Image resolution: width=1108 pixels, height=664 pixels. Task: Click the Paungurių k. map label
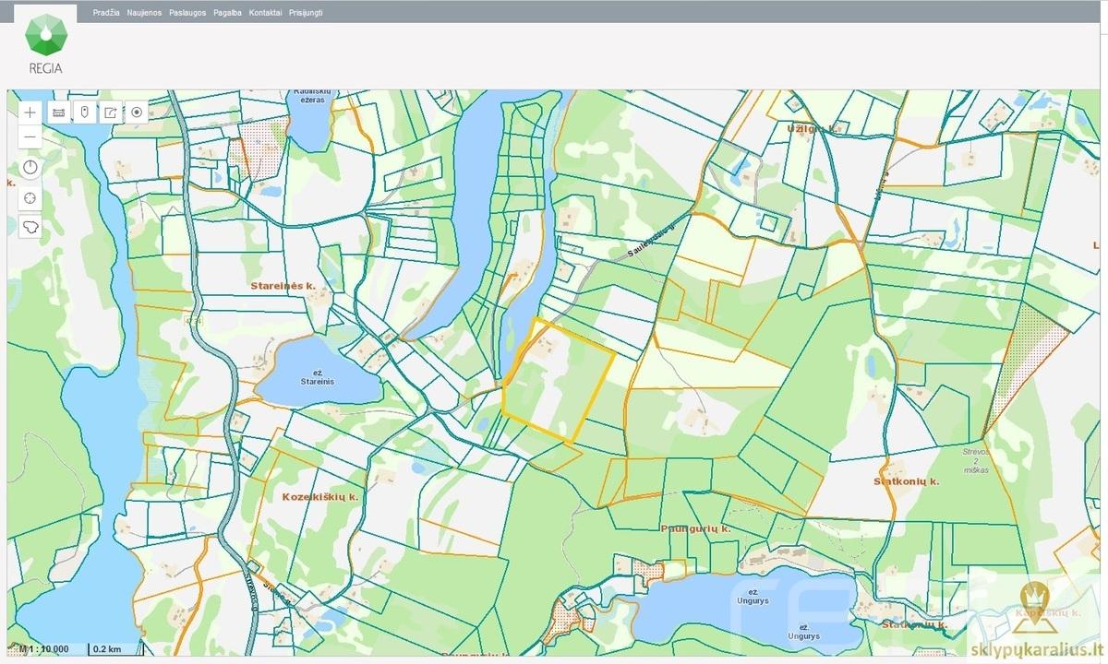(695, 529)
